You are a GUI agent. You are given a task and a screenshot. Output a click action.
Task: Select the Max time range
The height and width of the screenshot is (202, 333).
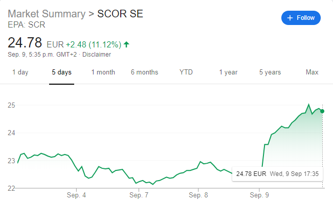(x=312, y=72)
